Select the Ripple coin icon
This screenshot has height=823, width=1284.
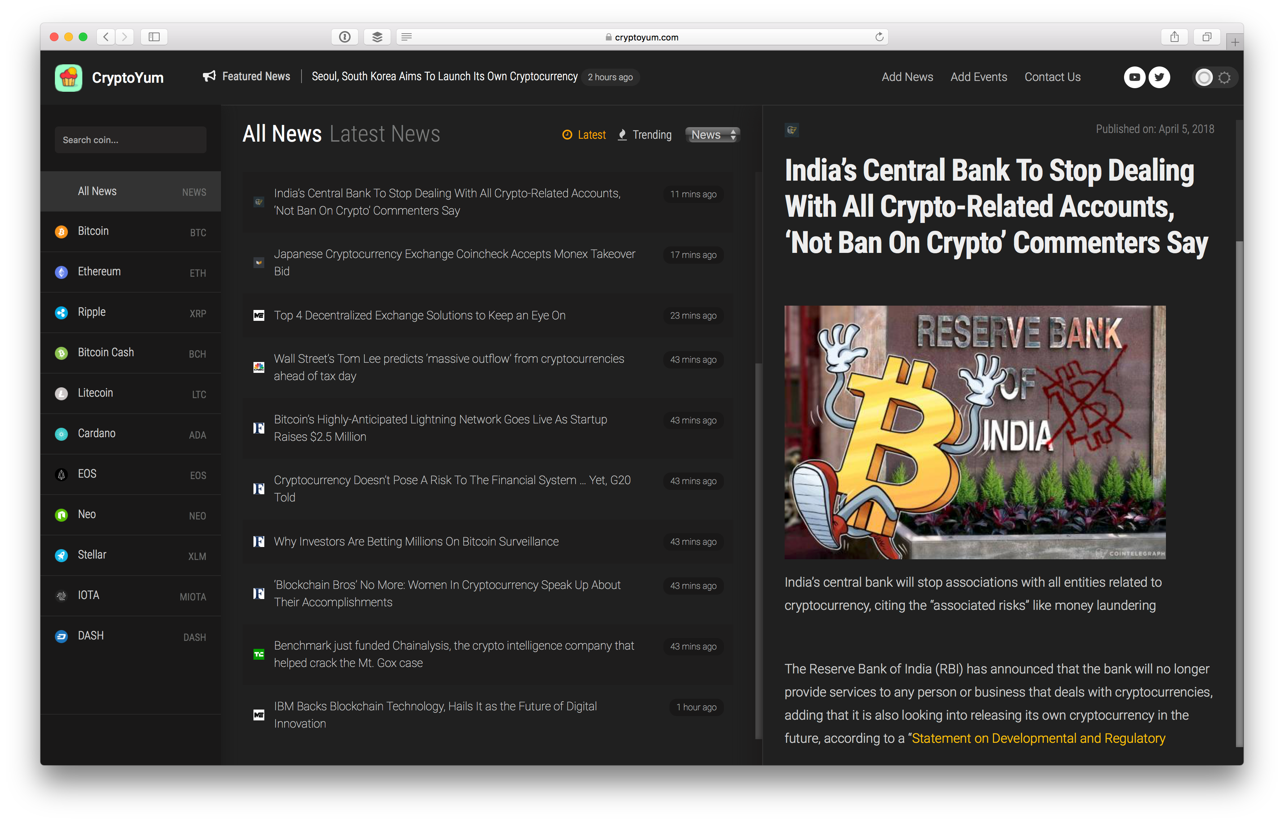pyautogui.click(x=61, y=313)
